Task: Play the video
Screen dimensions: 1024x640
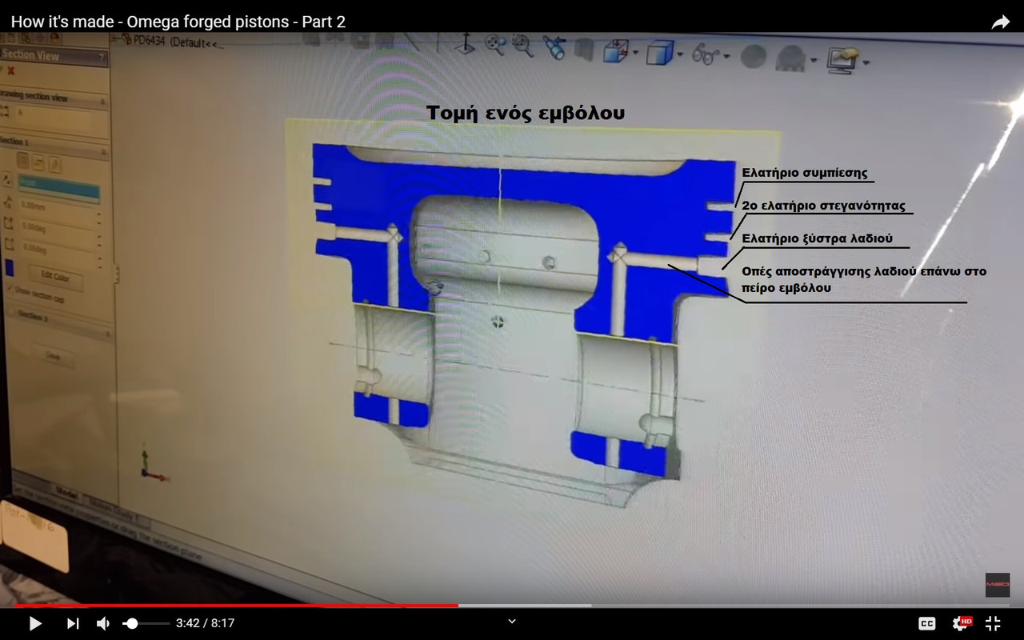Action: (35, 623)
